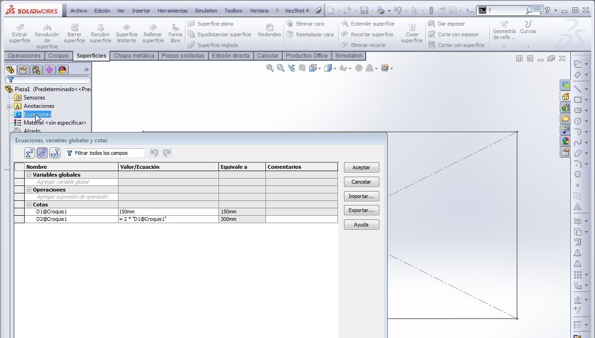Expand the Anotaciones tree node

click(x=9, y=106)
